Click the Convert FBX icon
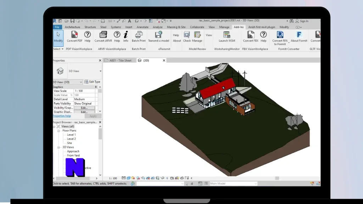The height and width of the screenshot is (204, 363). tap(251, 35)
